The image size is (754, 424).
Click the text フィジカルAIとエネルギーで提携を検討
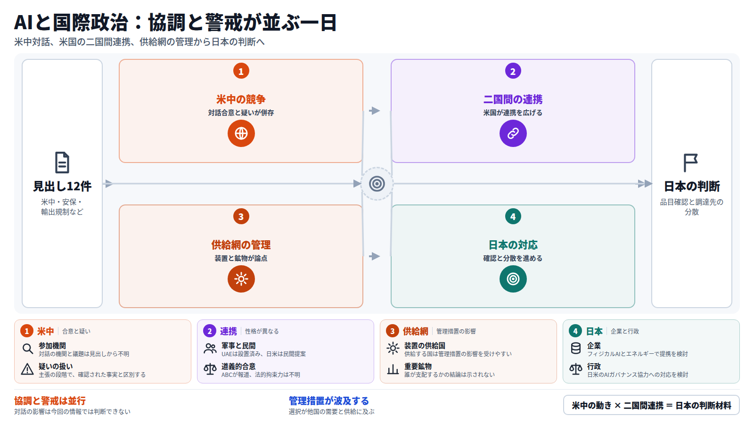[638, 354]
